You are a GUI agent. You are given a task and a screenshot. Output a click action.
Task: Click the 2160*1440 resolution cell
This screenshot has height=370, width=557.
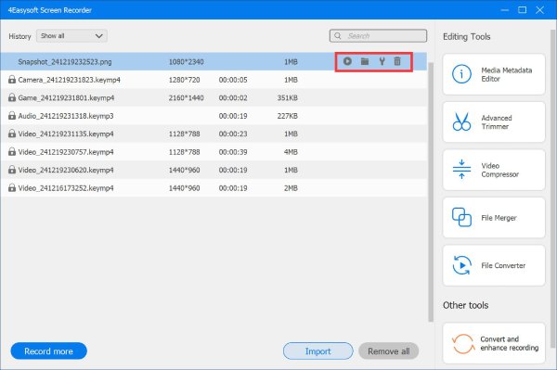187,98
